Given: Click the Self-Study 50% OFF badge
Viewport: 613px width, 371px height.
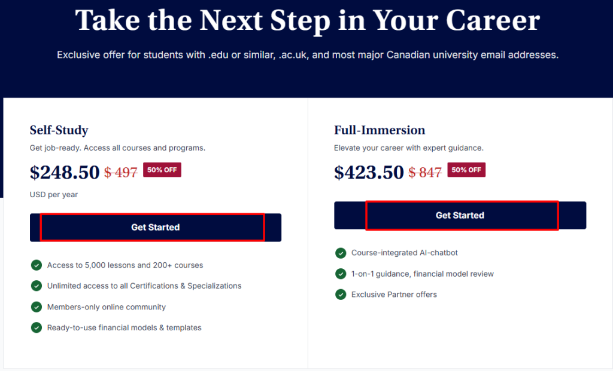Looking at the screenshot, I should click(x=162, y=170).
